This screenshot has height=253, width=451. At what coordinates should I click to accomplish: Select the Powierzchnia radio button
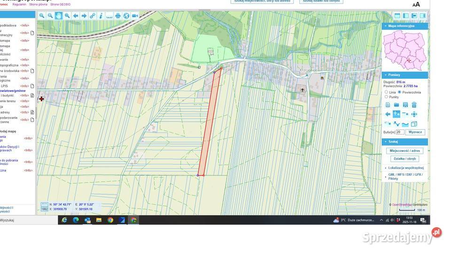pos(399,92)
